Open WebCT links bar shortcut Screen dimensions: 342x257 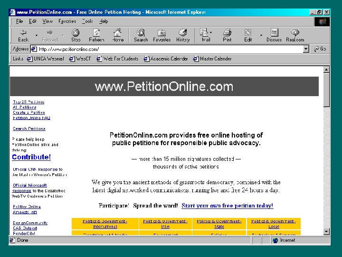(80, 59)
